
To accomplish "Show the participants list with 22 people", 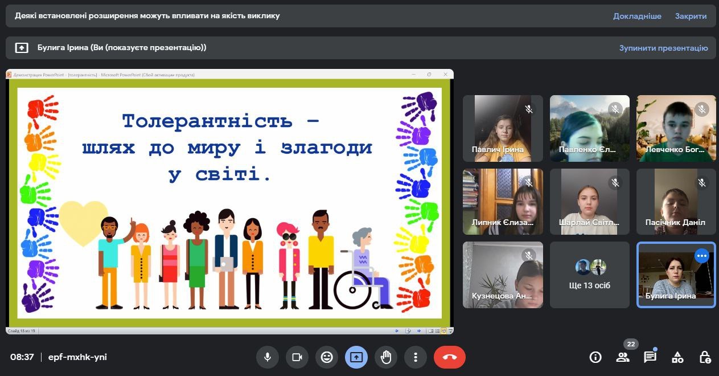I will 623,357.
